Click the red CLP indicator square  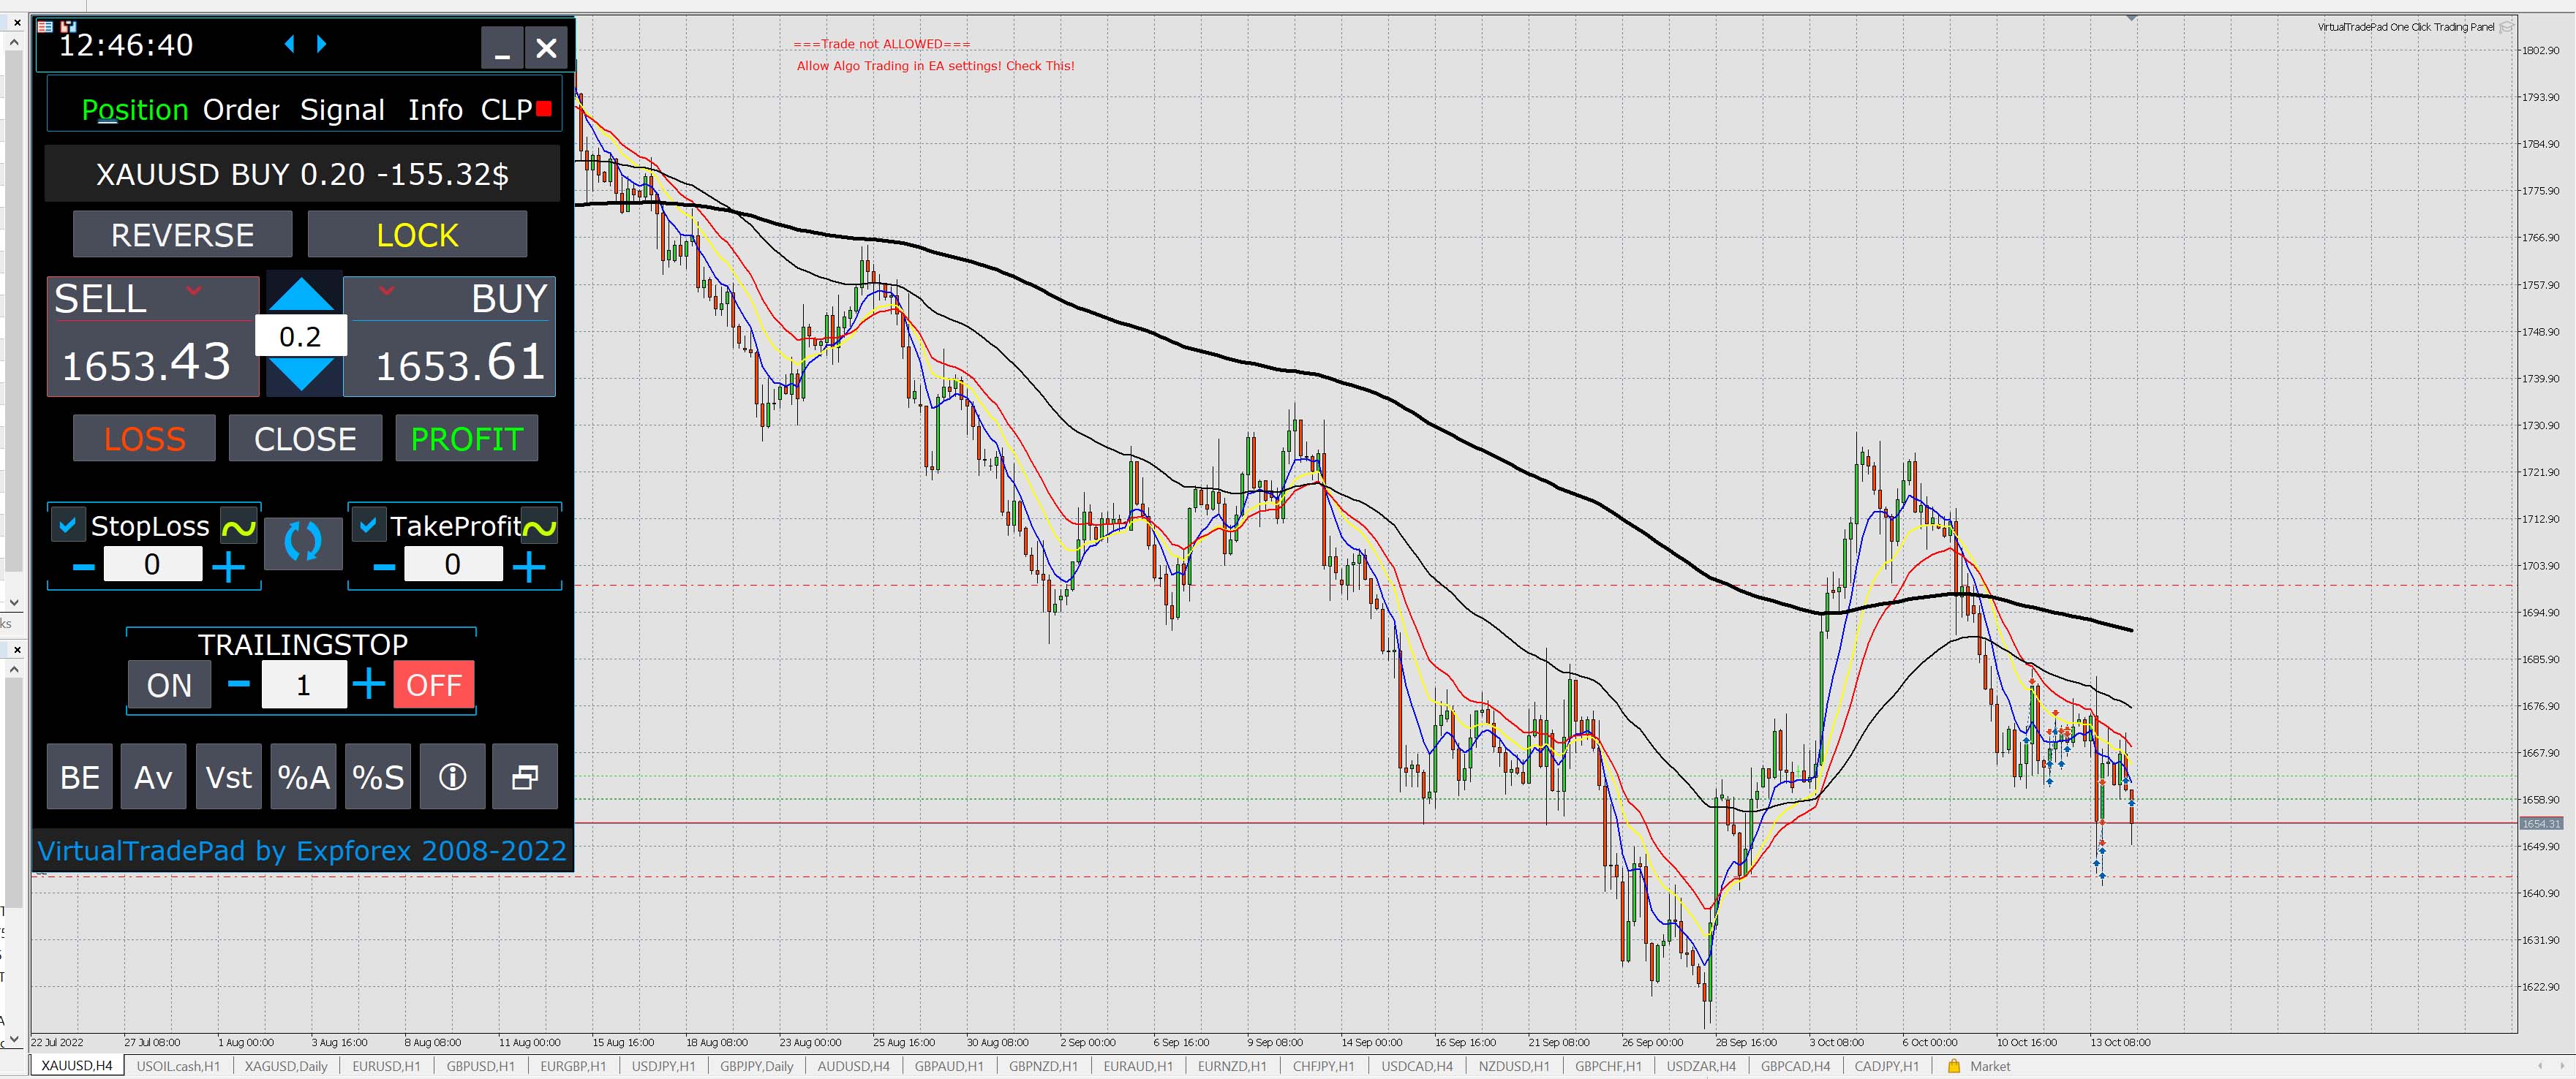[x=544, y=109]
